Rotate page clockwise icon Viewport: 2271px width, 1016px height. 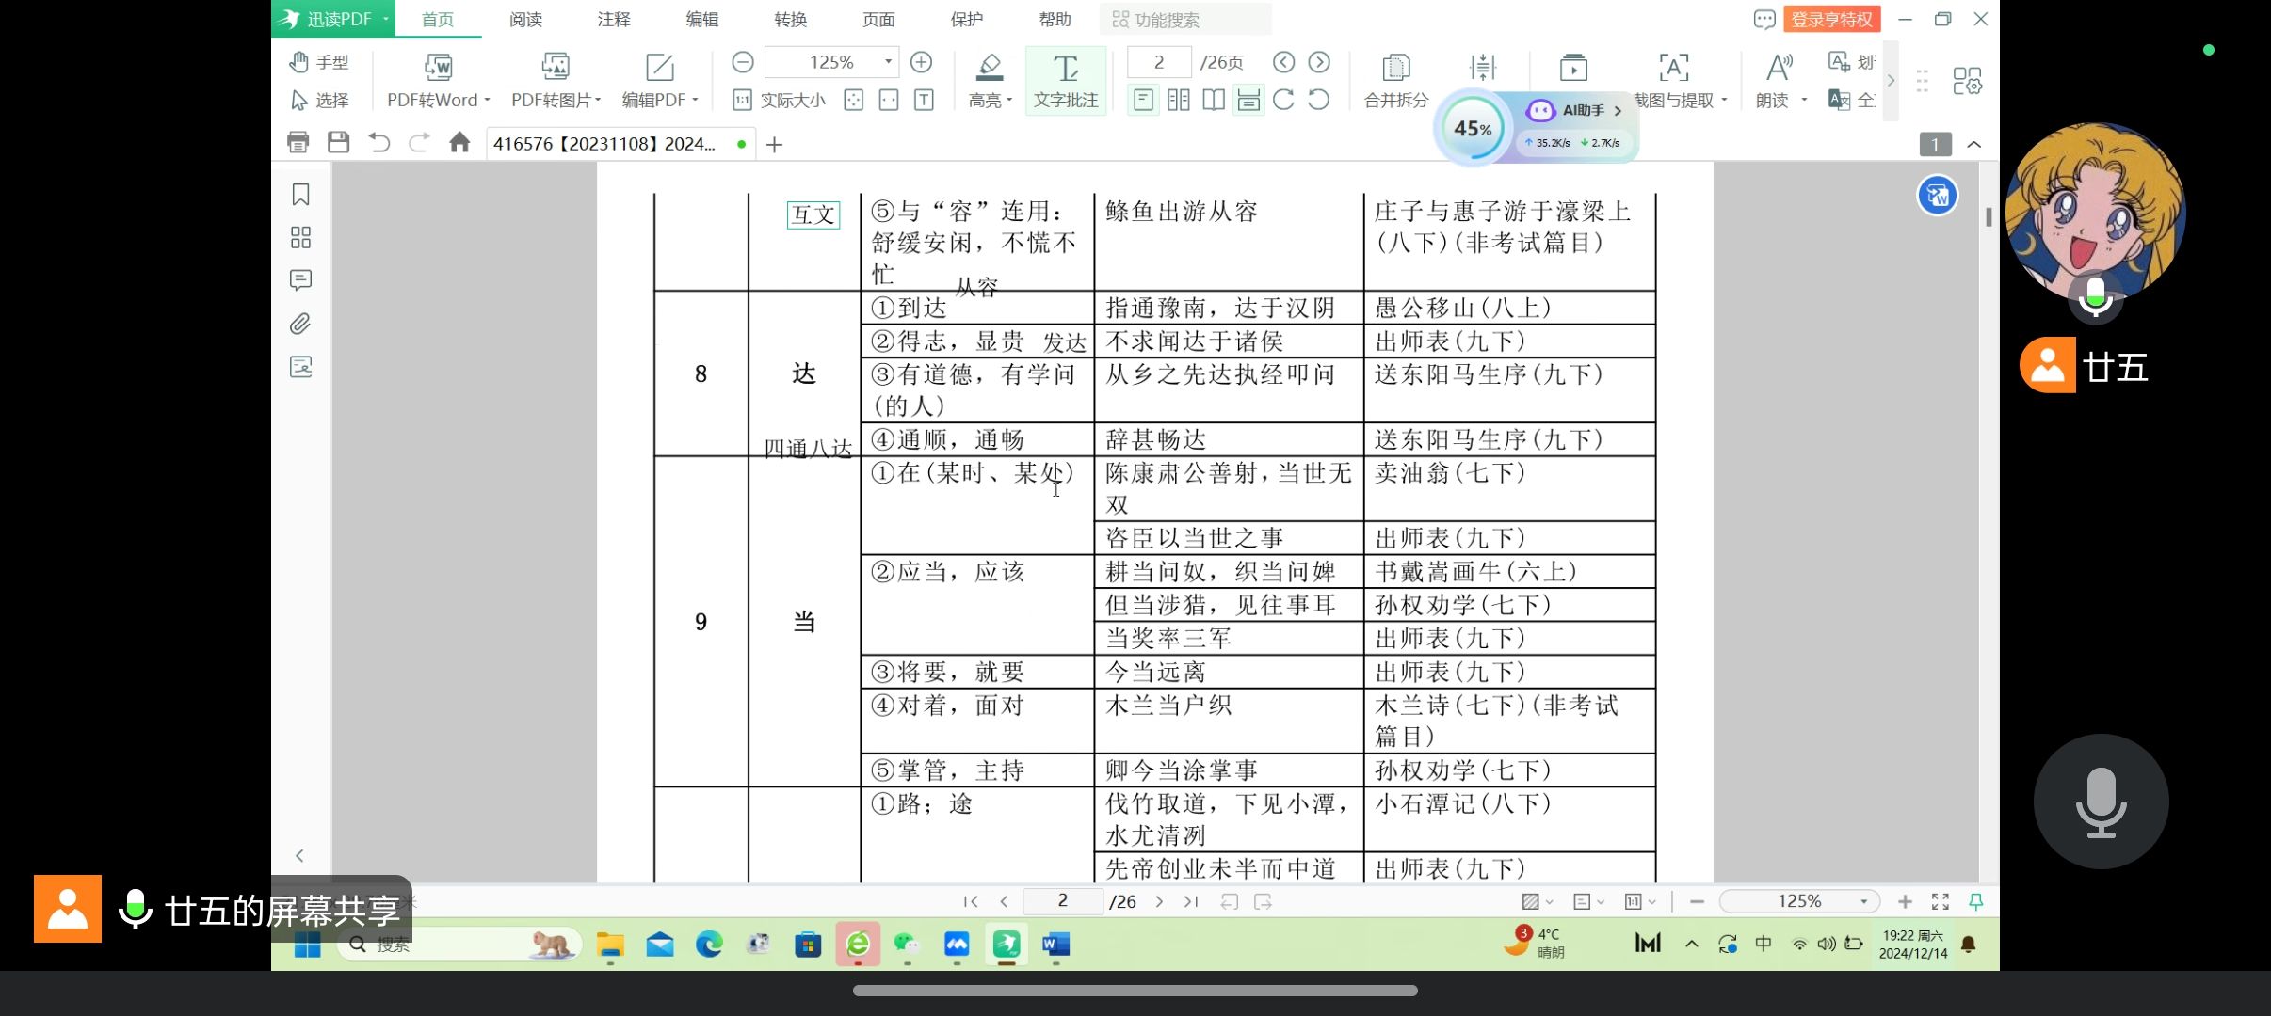pos(1283,100)
